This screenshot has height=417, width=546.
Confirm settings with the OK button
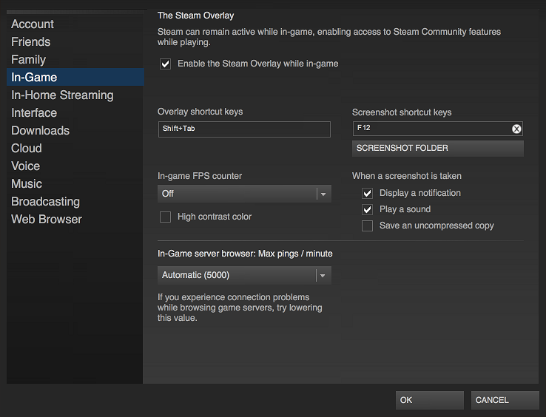coord(429,400)
